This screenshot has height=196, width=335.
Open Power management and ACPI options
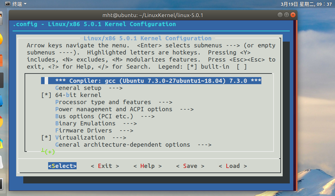(x=124, y=109)
